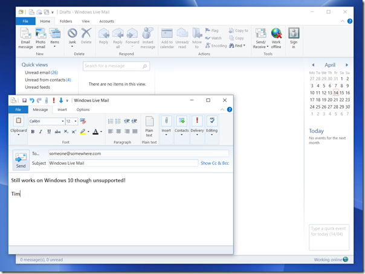The image size is (365, 274).
Task: Open the Calibri font name dropdown
Action: [63, 121]
